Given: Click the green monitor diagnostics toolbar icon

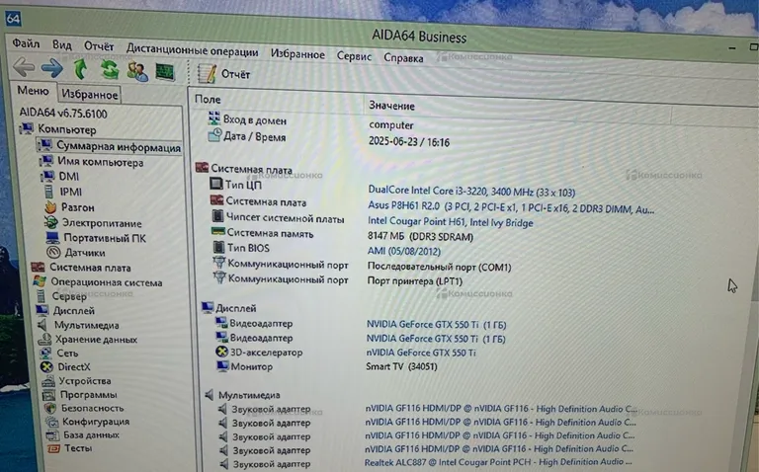Looking at the screenshot, I should coord(165,72).
